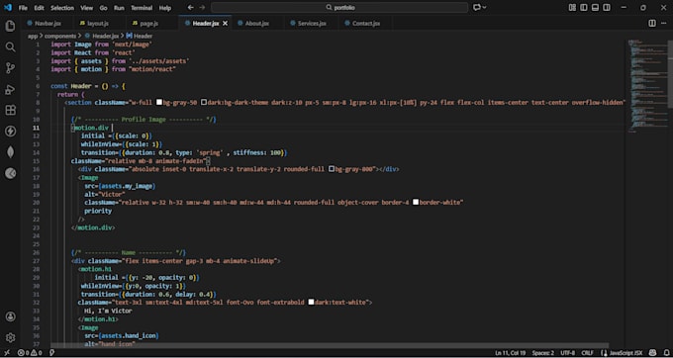
Task: Click the dark:text-white color swatch
Action: (x=311, y=303)
